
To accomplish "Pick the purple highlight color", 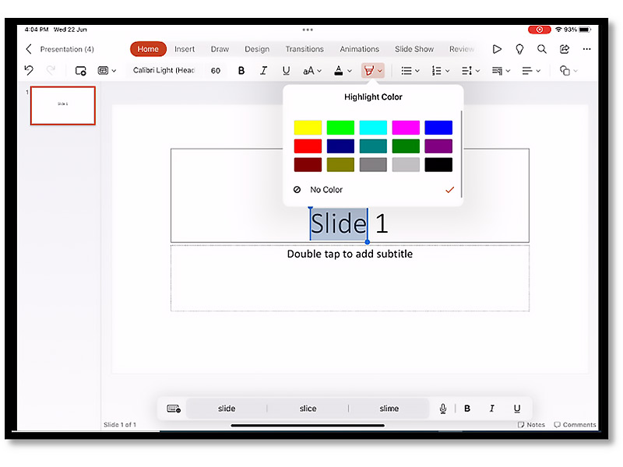I will point(438,146).
